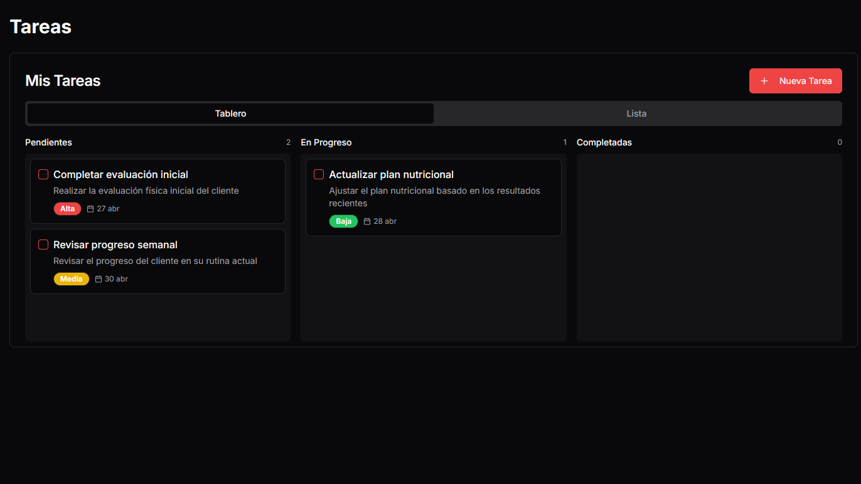Switch to the Lista tab
This screenshot has width=861, height=484.
(636, 113)
